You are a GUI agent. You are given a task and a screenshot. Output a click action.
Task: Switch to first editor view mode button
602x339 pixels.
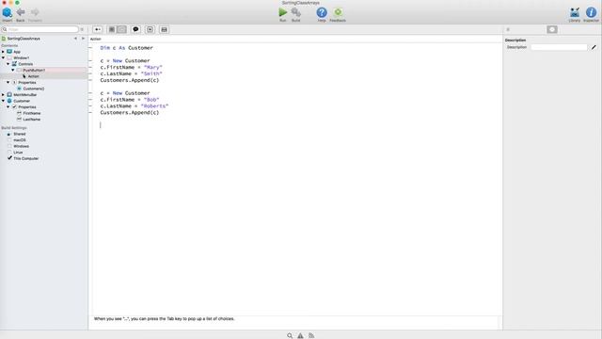point(112,29)
